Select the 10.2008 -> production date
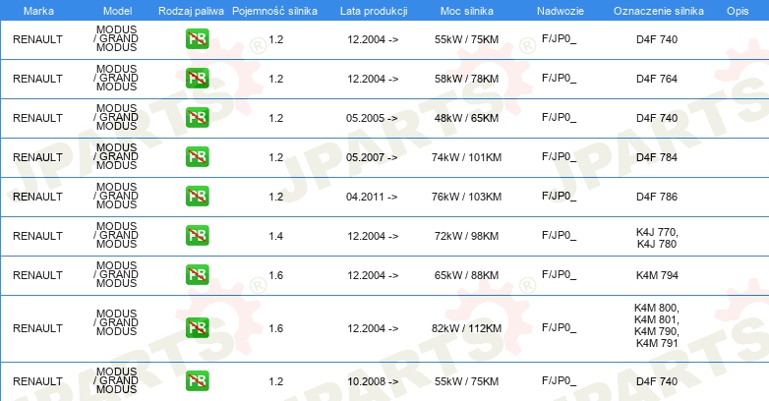Viewport: 769px width, 401px height. [373, 381]
